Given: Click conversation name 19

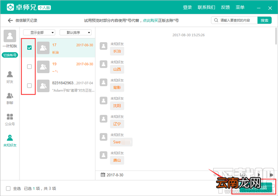Looking at the screenshot, I should tap(54, 64).
